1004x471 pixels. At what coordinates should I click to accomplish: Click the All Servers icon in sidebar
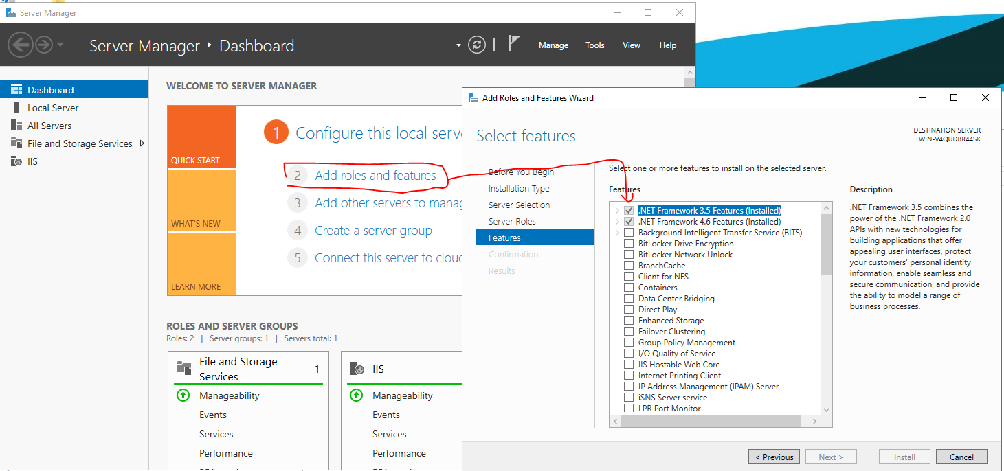point(16,126)
